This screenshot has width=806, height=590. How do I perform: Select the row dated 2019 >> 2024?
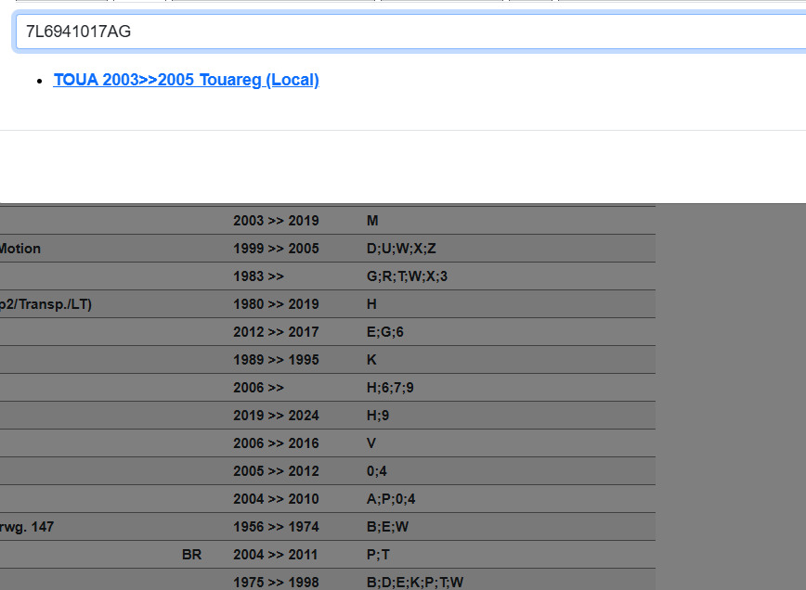[276, 416]
